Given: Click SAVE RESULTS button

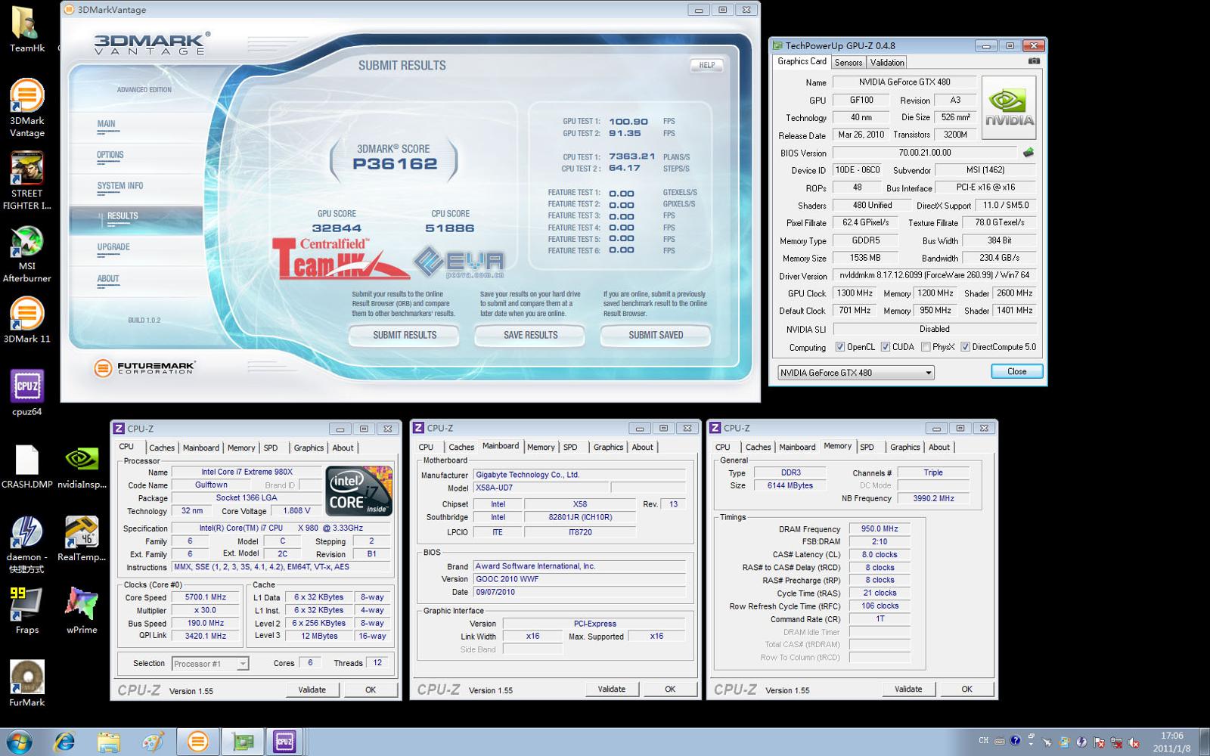Looking at the screenshot, I should 530,336.
